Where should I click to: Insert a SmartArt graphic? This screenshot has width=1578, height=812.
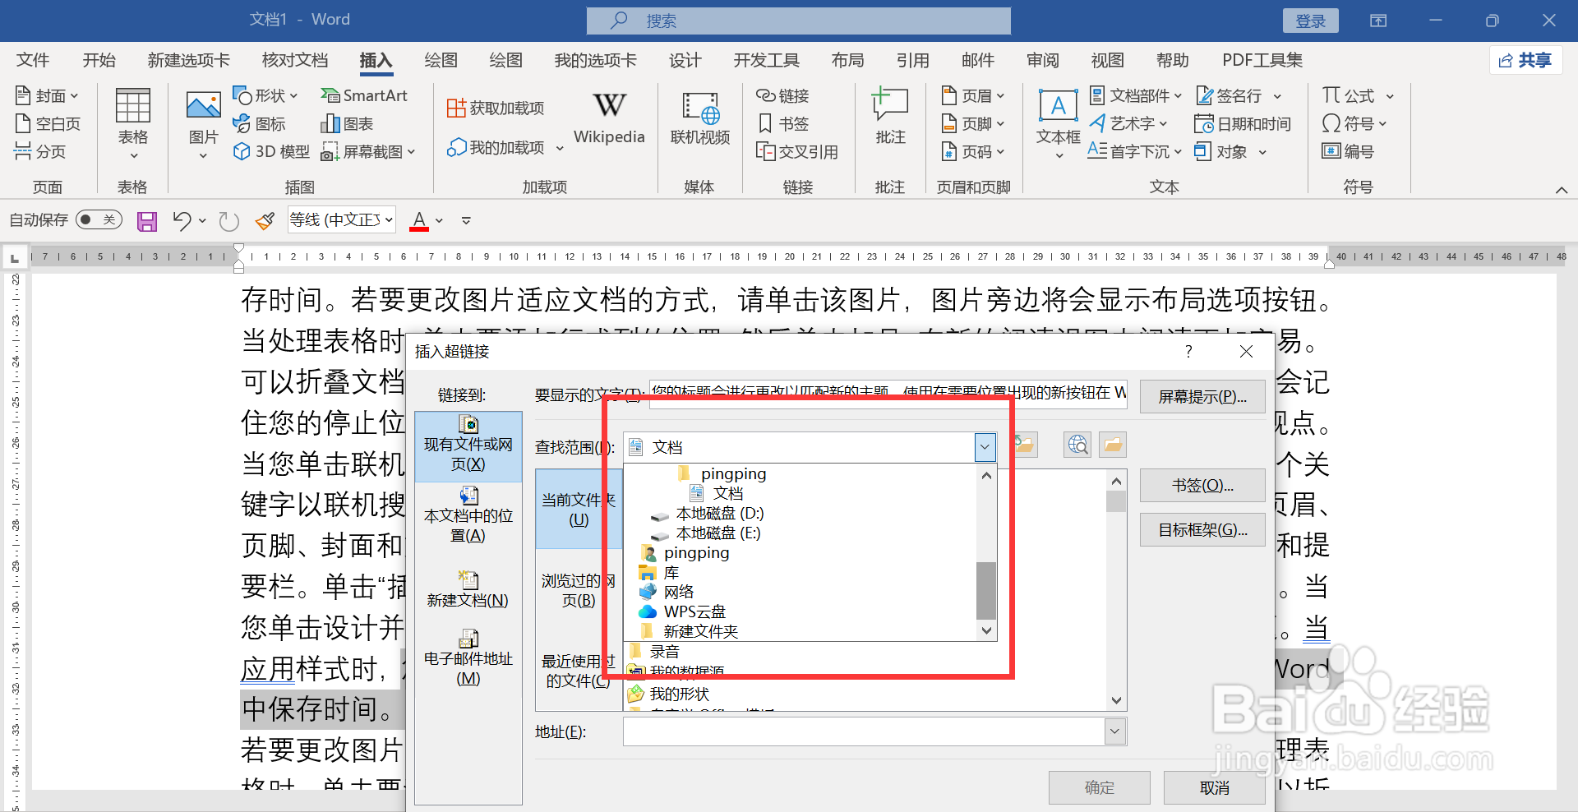pyautogui.click(x=363, y=96)
